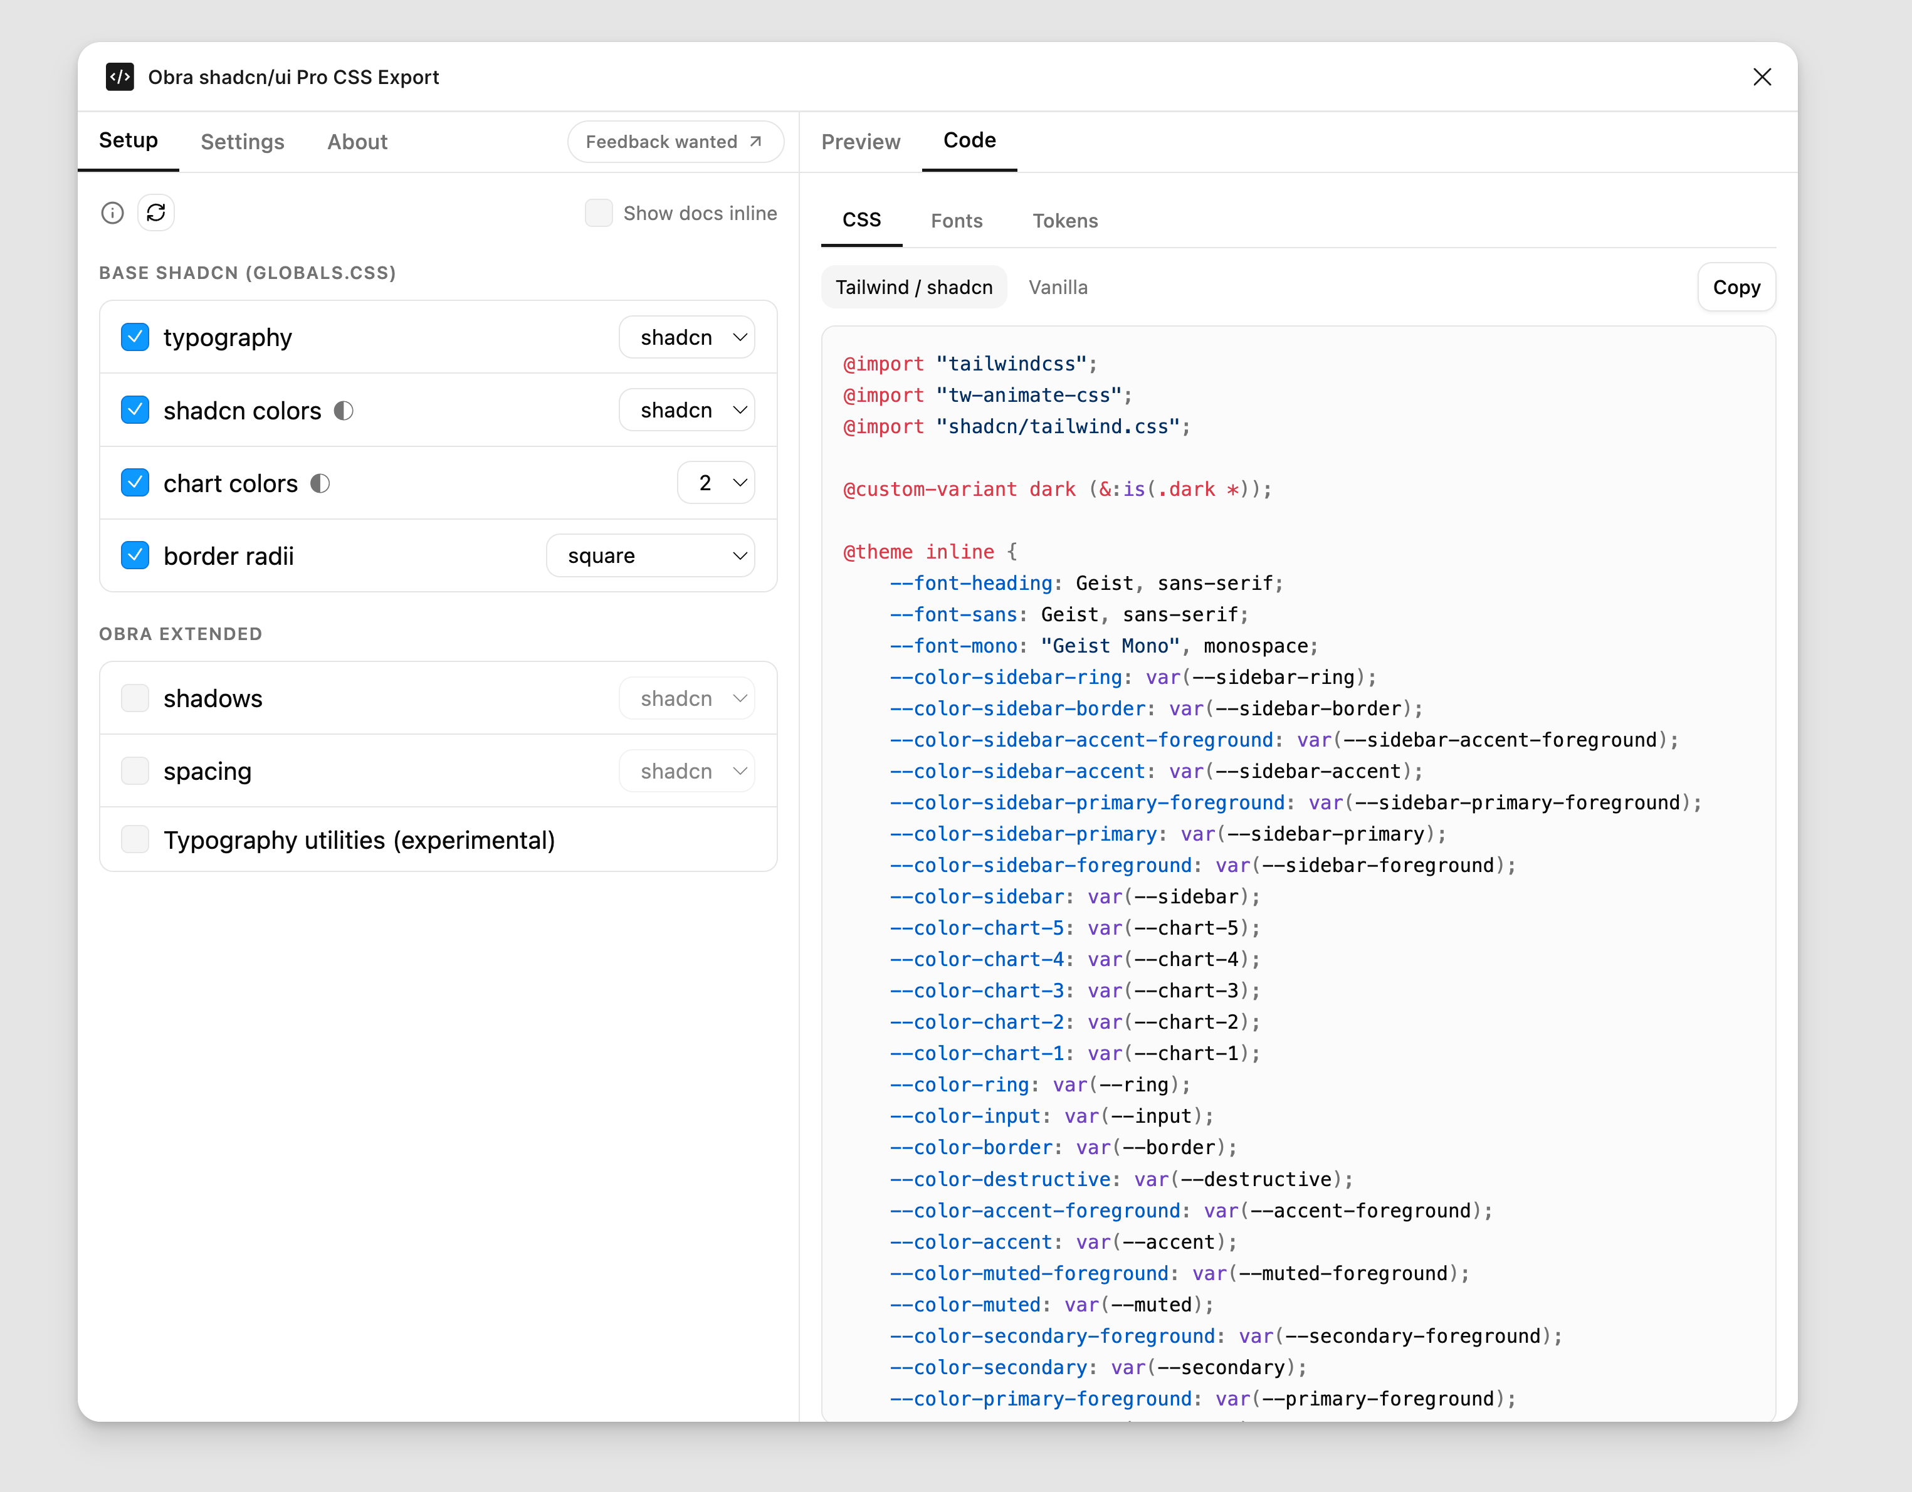This screenshot has width=1912, height=1492.
Task: Open the shadows shadcn dropdown
Action: [687, 698]
